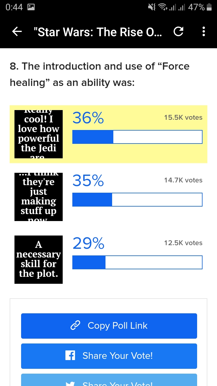Tap the 36% result progress bar
The image size is (217, 386).
click(137, 137)
